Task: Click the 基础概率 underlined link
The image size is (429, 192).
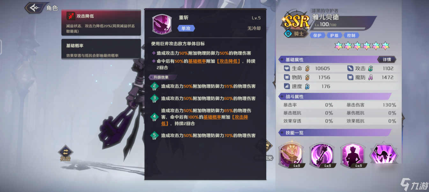Action: [x=197, y=61]
